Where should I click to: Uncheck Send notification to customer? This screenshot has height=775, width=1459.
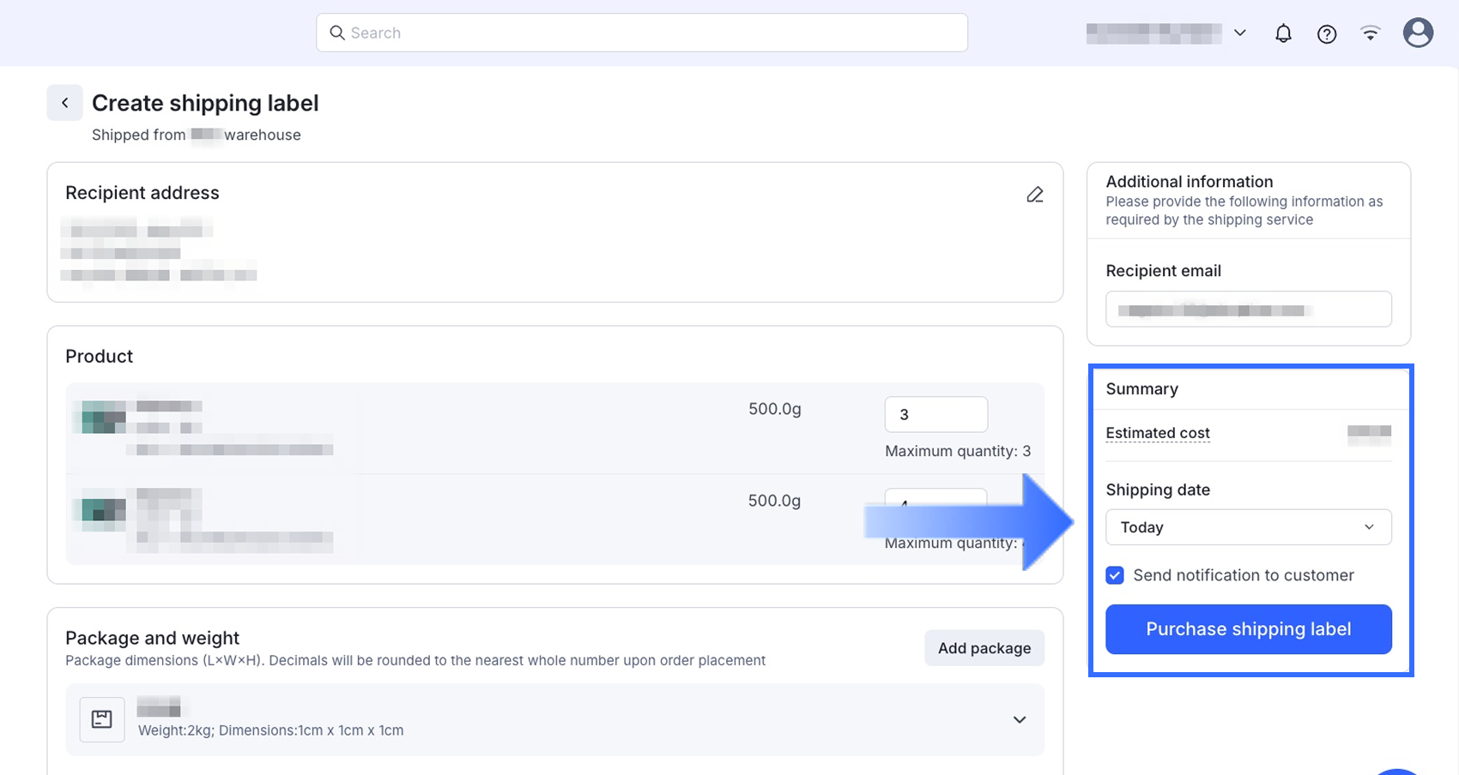point(1115,575)
